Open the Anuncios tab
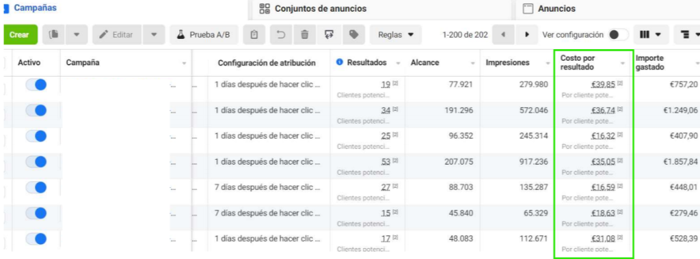 point(549,8)
